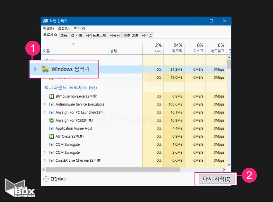Sort by the 이름 column header

(75, 49)
